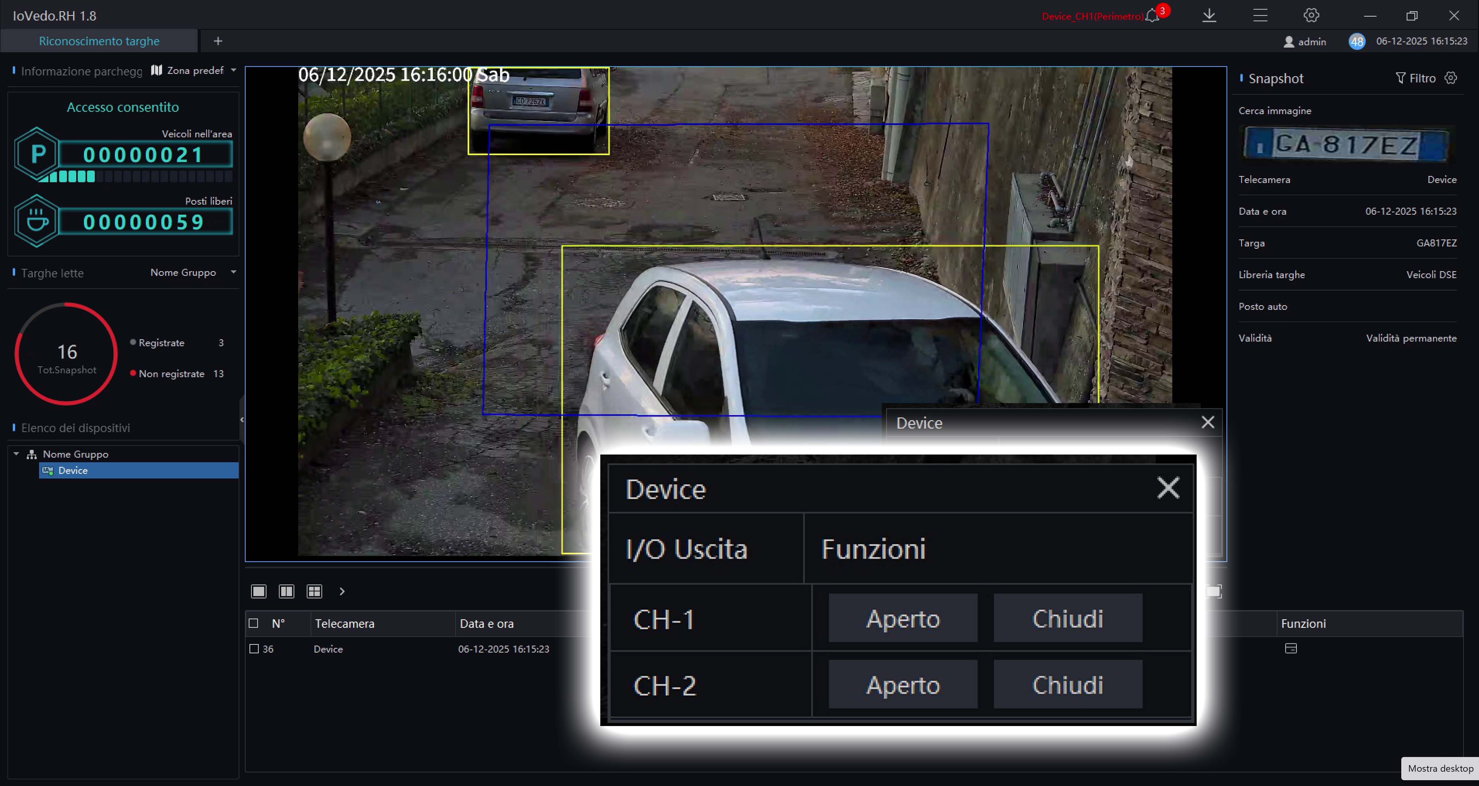The width and height of the screenshot is (1479, 786).
Task: Open the settings gear in title bar
Action: pos(1311,15)
